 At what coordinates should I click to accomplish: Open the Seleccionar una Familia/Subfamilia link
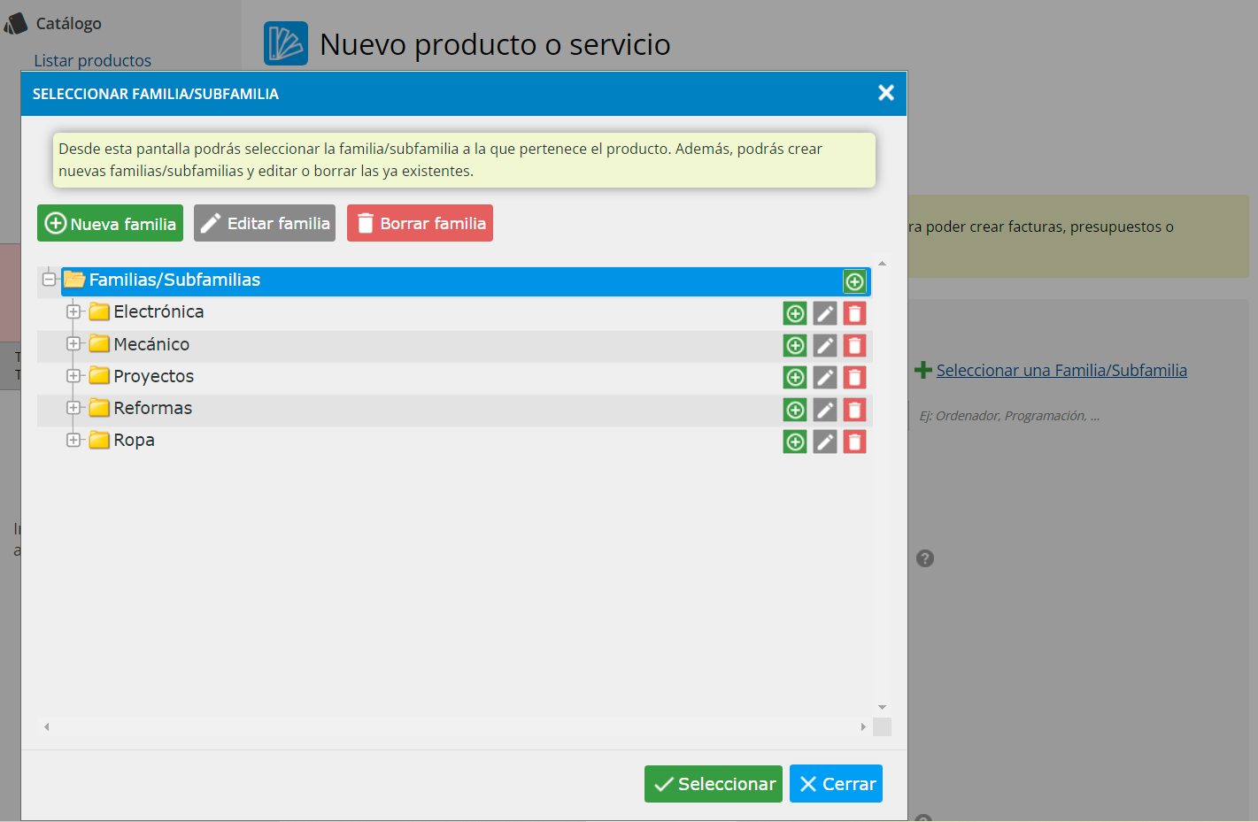[x=1061, y=370]
